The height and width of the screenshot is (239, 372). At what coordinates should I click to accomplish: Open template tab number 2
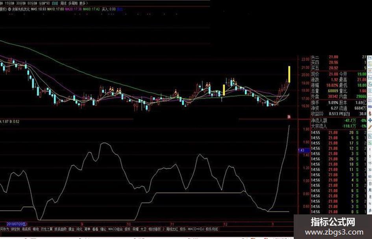tap(163, 229)
